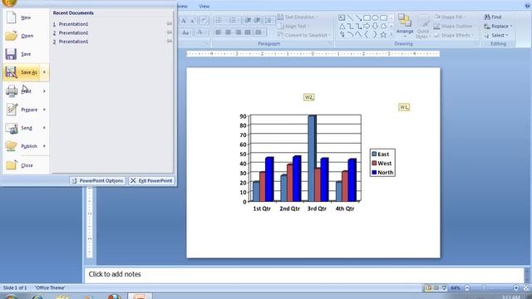The width and height of the screenshot is (532, 299).
Task: Open the Shape Effects dropdown
Action: [455, 35]
